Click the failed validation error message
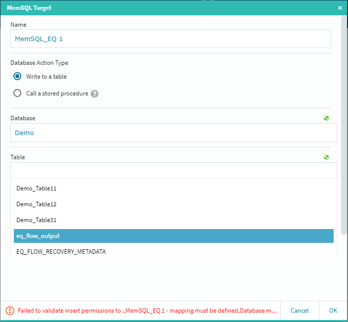 point(148,311)
